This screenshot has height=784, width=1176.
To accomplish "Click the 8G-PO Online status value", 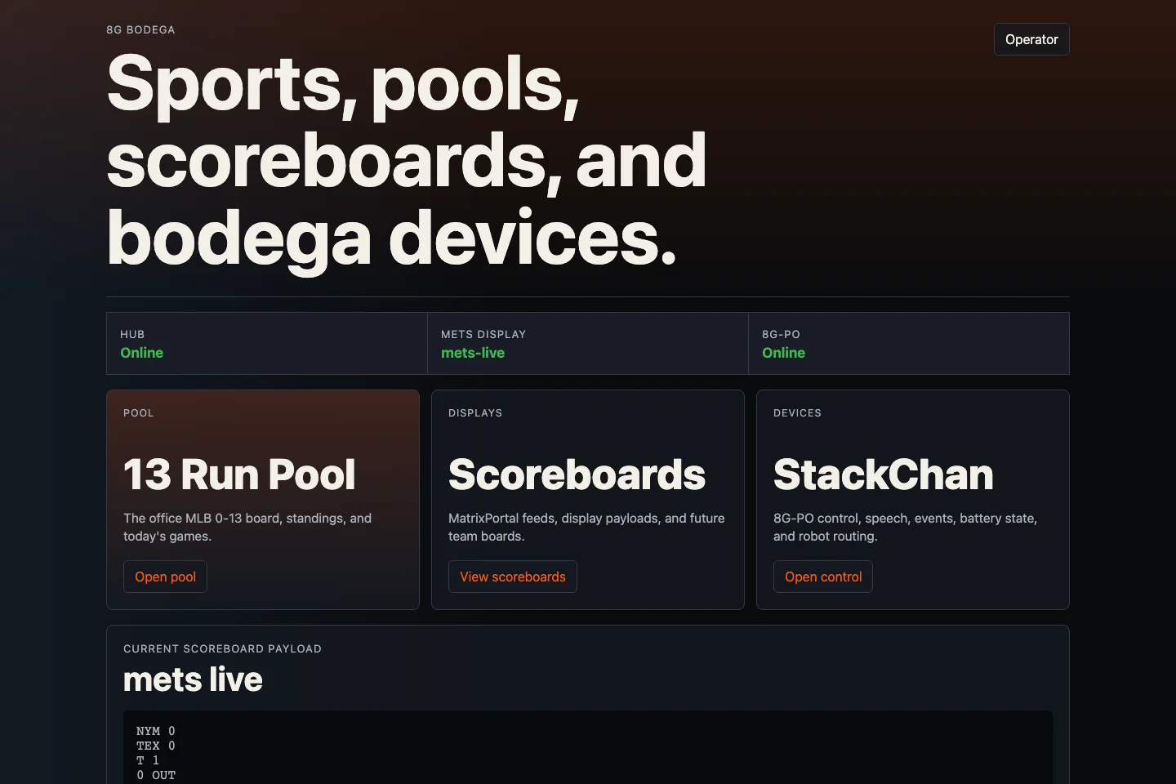I will 784,353.
